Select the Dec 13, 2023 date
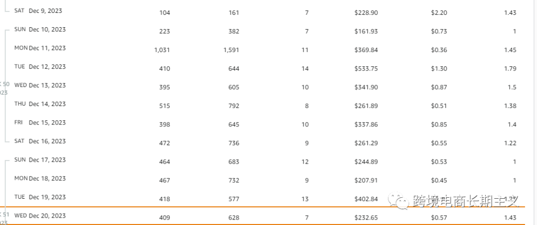Screen dimensions: 537x225 (x=47, y=85)
